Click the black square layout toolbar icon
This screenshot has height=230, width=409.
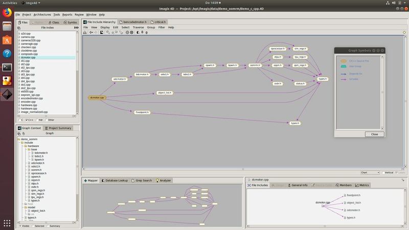click(x=101, y=32)
